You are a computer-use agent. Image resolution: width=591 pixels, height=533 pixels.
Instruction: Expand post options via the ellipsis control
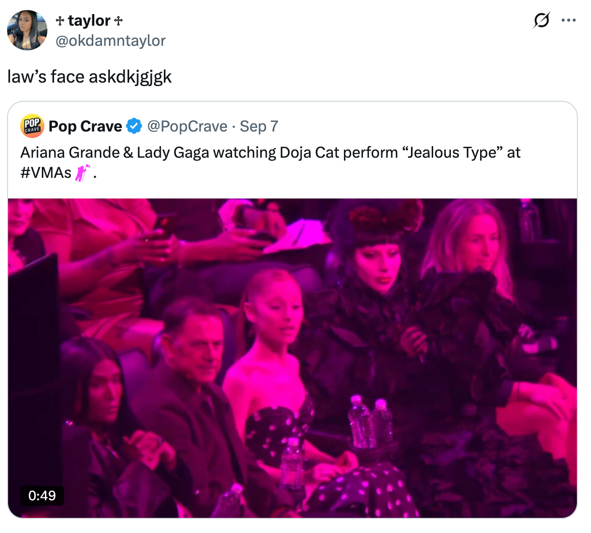[569, 20]
